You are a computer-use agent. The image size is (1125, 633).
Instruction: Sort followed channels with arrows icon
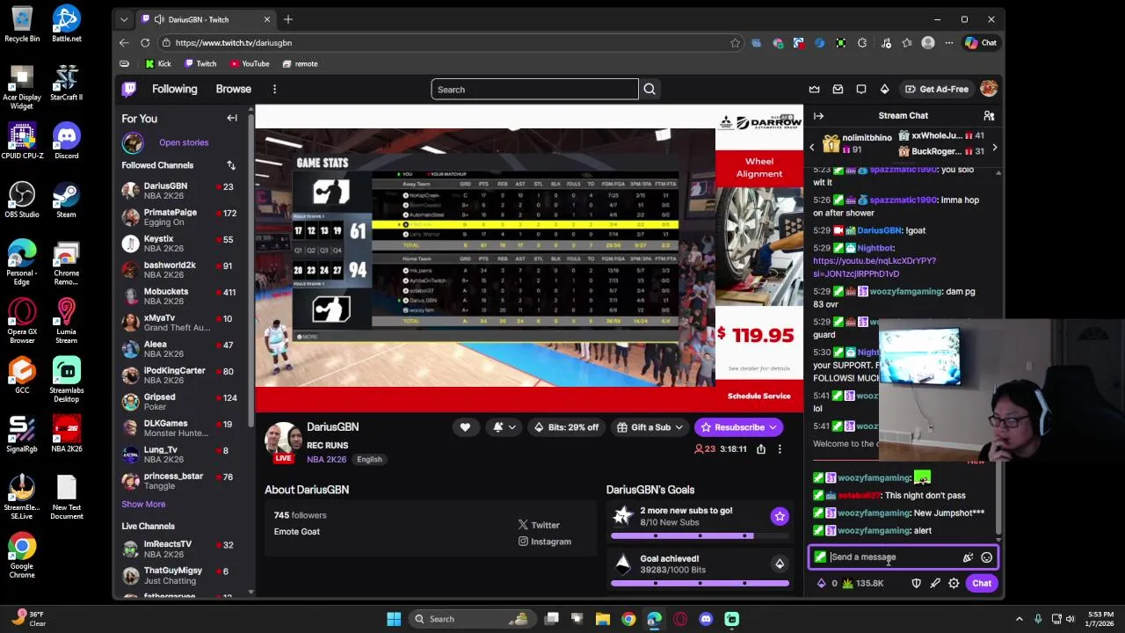(x=231, y=165)
